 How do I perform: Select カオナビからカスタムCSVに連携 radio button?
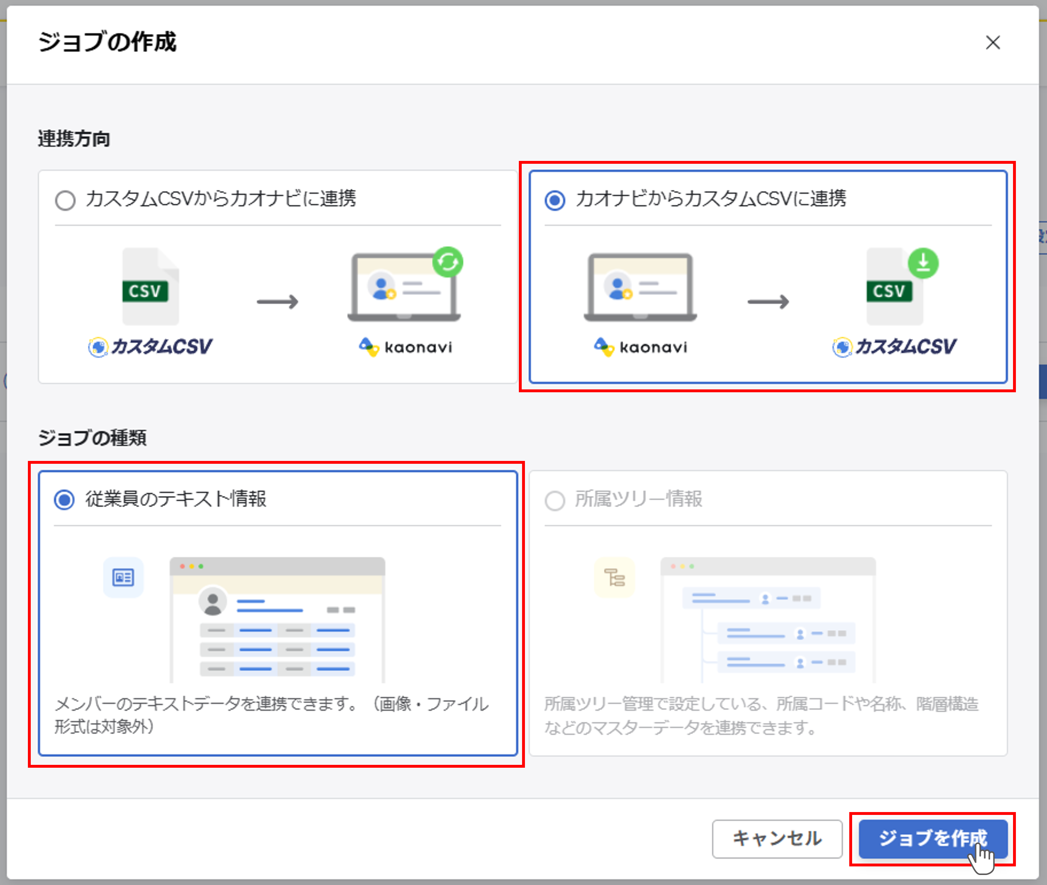[555, 200]
